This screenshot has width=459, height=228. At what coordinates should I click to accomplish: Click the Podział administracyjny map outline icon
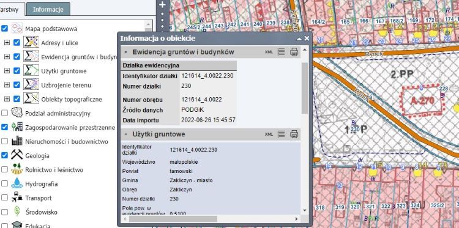17,112
